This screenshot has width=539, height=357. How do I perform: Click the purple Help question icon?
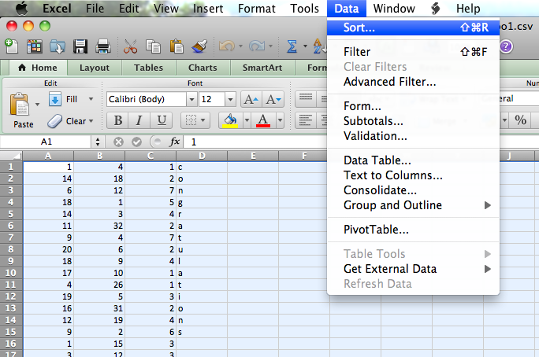tap(506, 46)
